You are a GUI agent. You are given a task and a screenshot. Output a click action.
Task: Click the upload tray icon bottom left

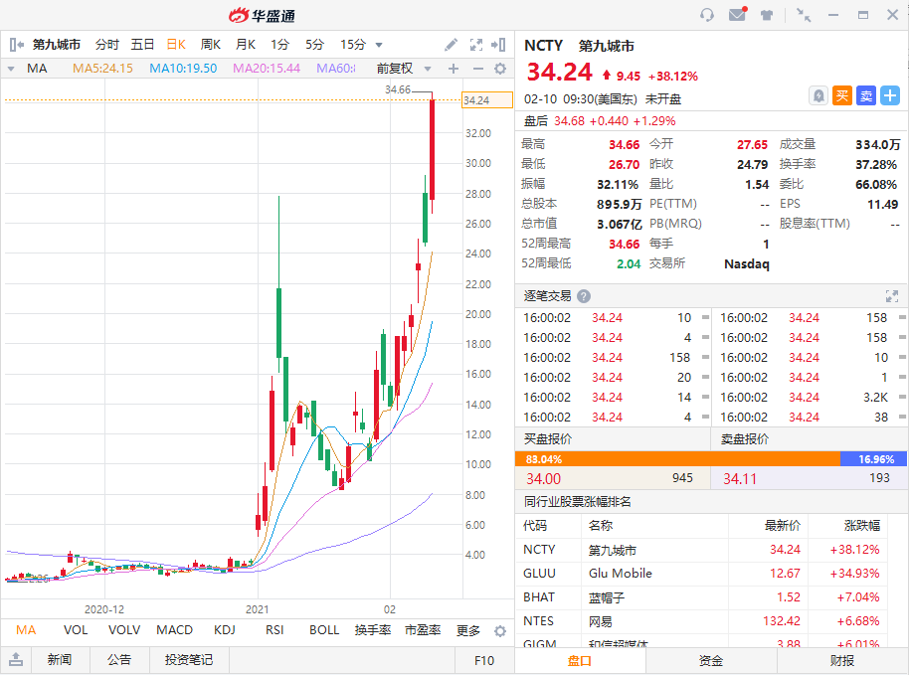tap(16, 659)
